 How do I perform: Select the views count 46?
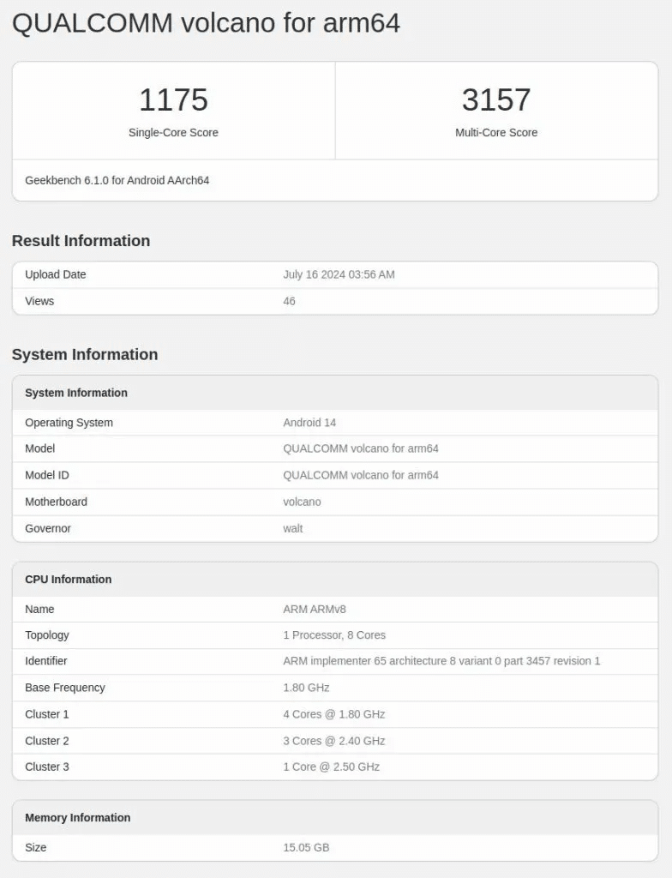tap(289, 301)
